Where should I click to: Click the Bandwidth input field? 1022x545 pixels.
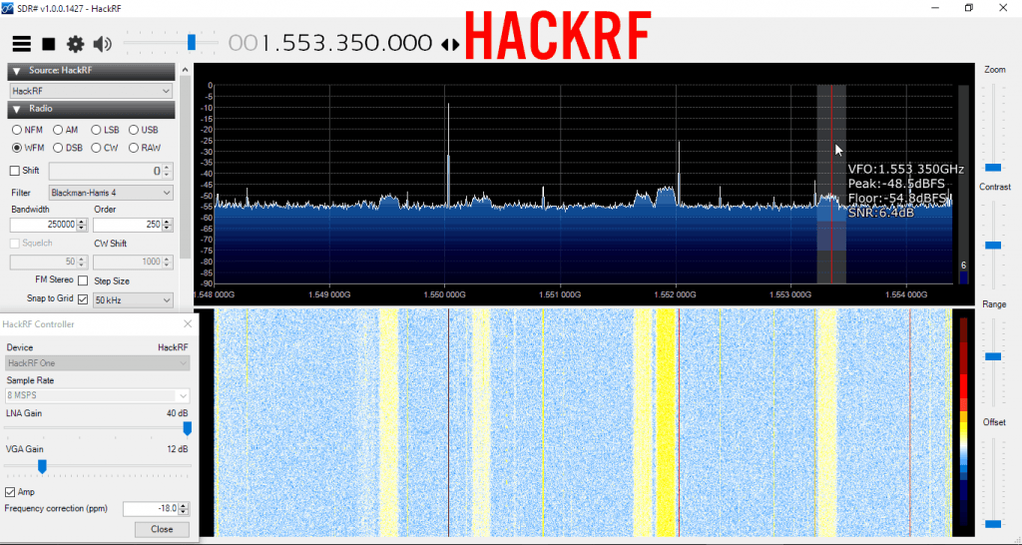tap(48, 225)
